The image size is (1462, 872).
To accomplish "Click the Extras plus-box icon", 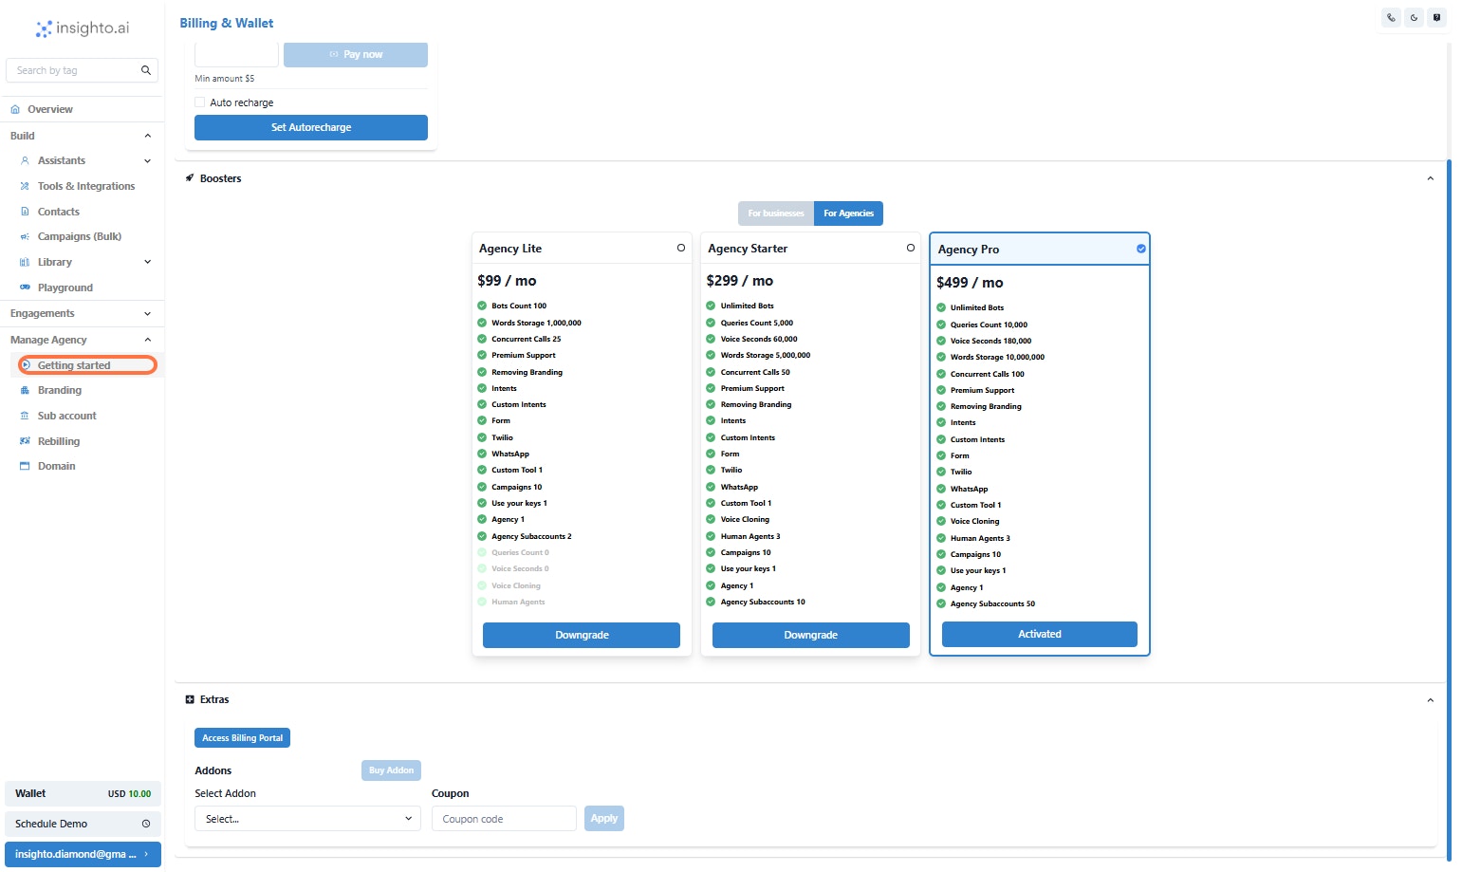I will click(190, 699).
